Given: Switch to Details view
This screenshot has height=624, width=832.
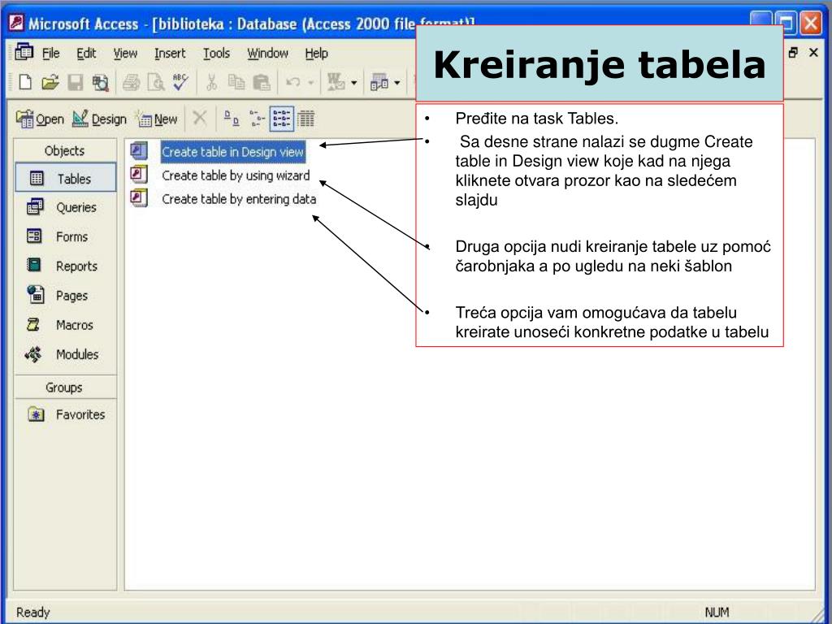Looking at the screenshot, I should point(305,119).
